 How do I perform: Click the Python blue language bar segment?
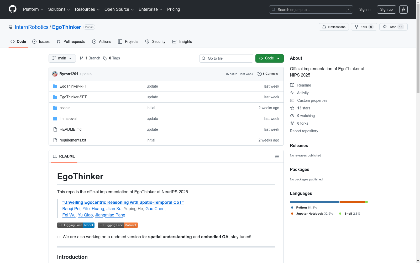pos(314,202)
